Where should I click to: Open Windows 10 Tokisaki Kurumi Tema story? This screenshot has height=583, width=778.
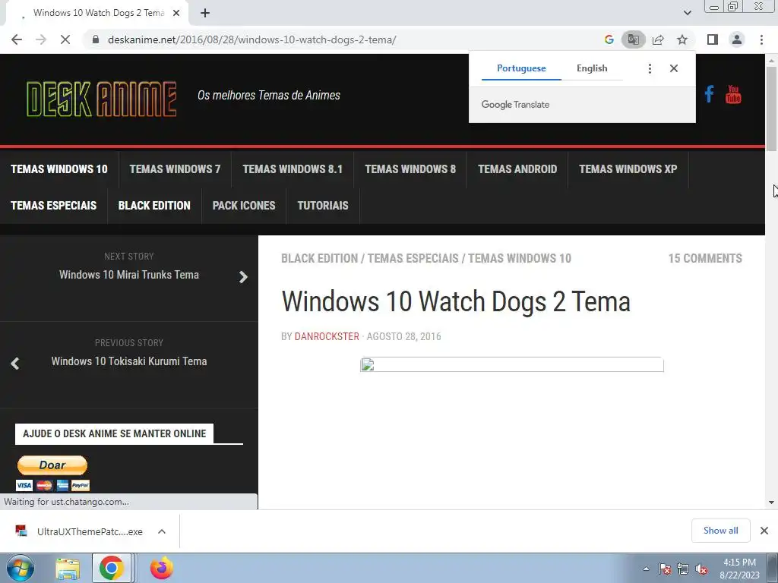pos(129,361)
